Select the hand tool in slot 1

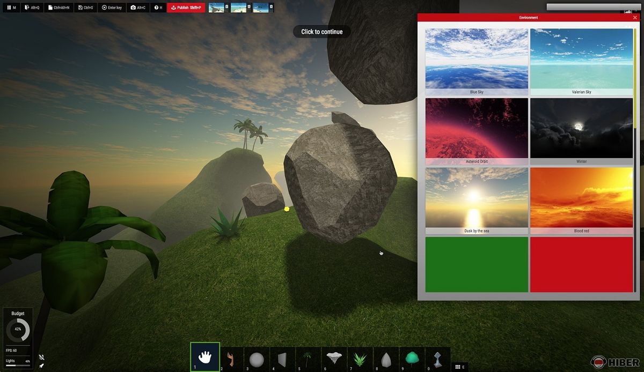(x=204, y=357)
